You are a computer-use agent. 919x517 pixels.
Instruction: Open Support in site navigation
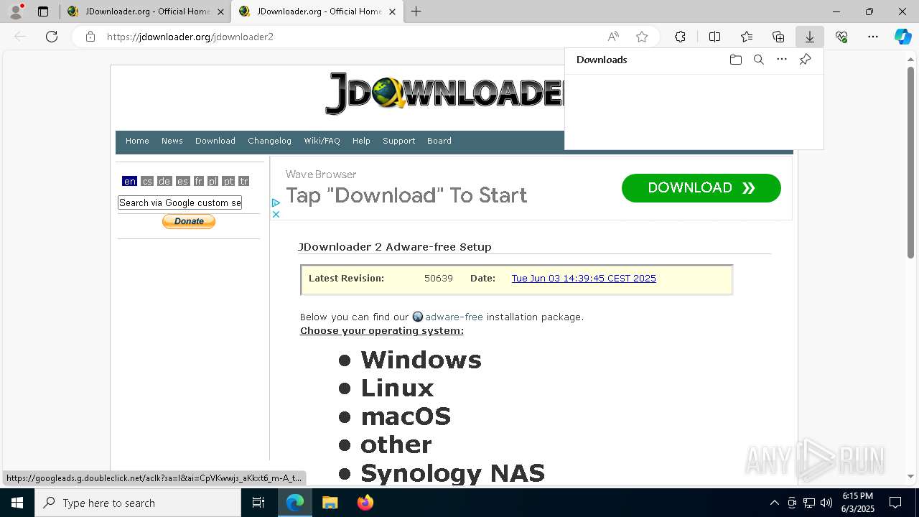click(399, 141)
